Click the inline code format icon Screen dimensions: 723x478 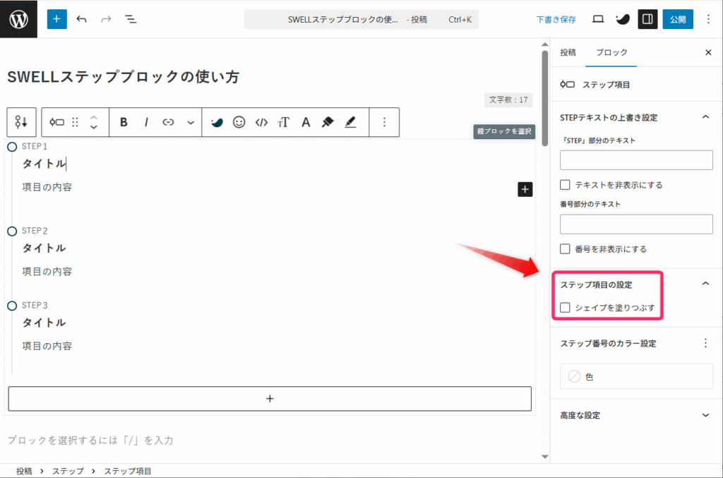pos(261,122)
